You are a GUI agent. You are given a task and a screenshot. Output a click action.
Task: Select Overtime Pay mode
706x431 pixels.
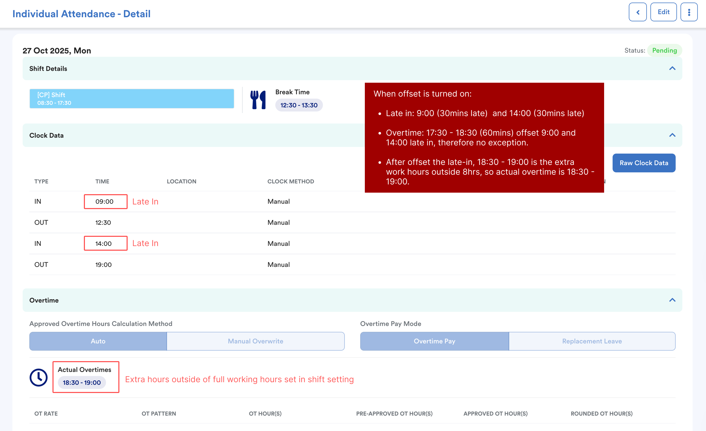(x=434, y=341)
